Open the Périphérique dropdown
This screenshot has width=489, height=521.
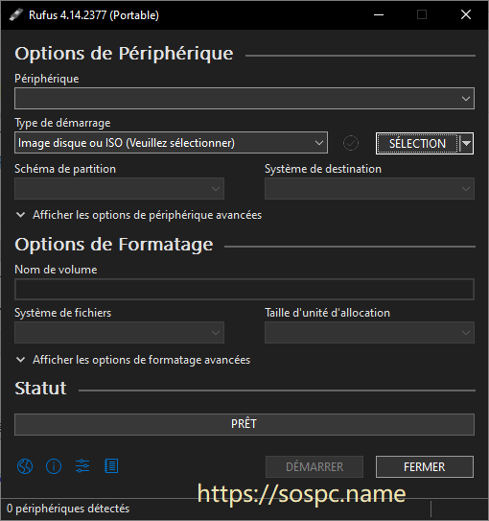click(x=244, y=99)
